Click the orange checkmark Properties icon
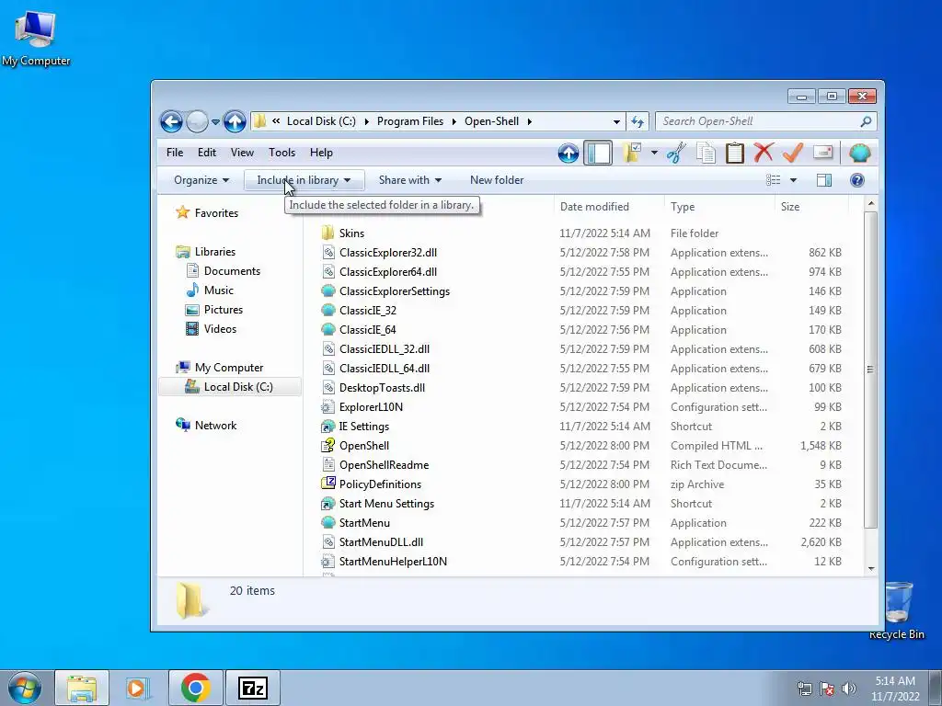 click(793, 153)
